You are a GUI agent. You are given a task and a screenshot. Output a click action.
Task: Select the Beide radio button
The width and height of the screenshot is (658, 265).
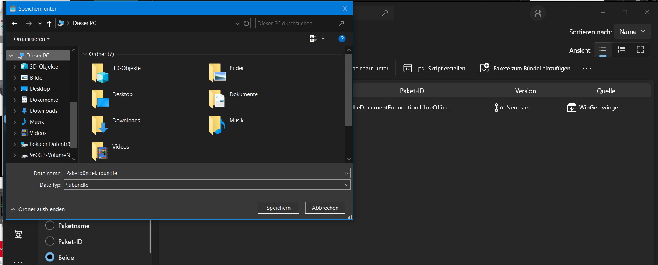pos(50,257)
